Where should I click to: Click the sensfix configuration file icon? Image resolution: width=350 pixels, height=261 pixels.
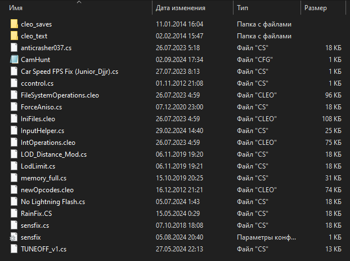[14, 237]
